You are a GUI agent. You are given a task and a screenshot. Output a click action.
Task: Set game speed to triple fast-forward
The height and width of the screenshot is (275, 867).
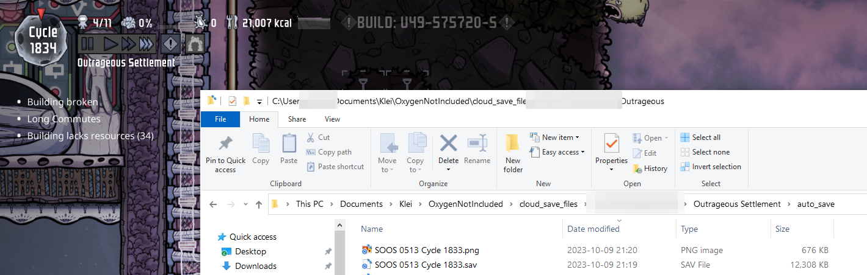147,44
